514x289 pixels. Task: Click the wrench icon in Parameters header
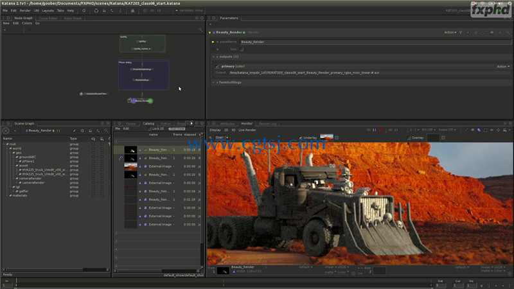coord(500,33)
